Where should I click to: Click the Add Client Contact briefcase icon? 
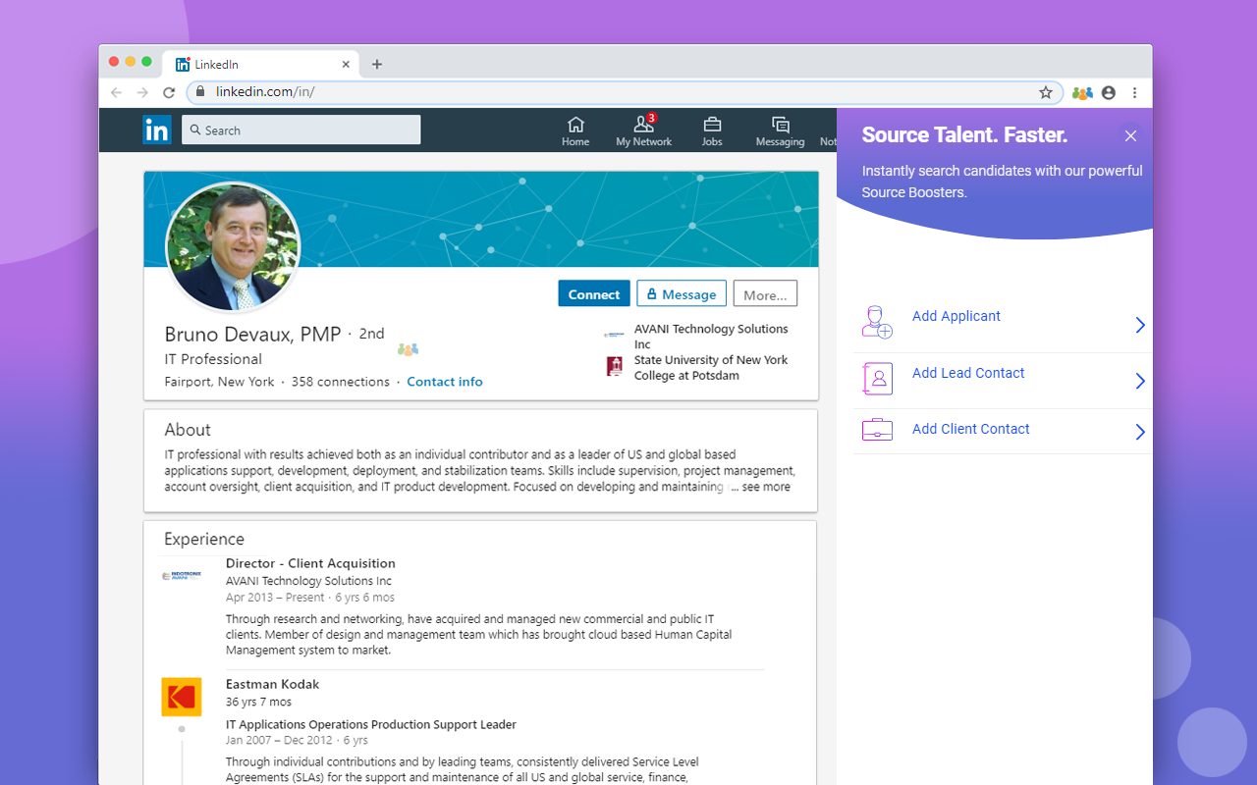tap(877, 430)
